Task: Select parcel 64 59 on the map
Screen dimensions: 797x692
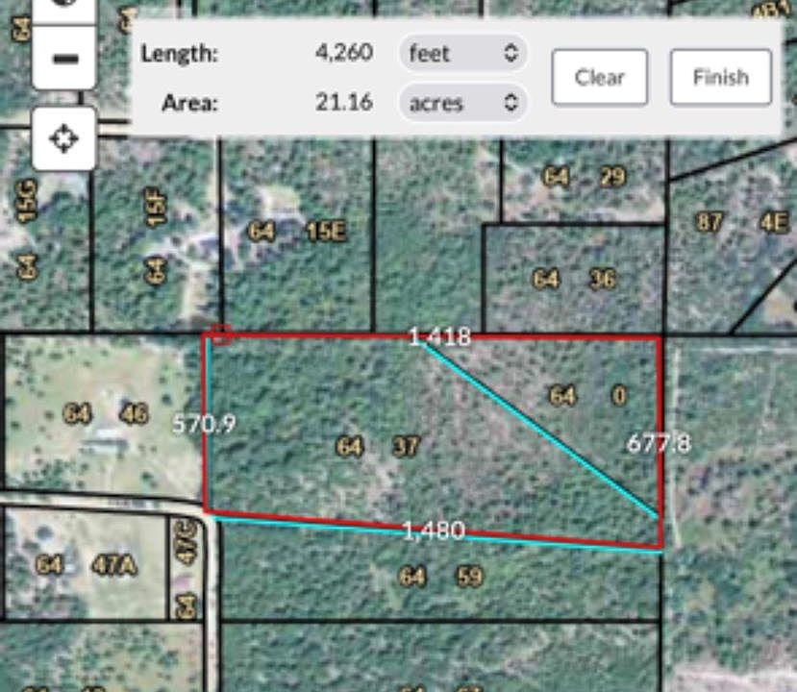Action: tap(440, 577)
